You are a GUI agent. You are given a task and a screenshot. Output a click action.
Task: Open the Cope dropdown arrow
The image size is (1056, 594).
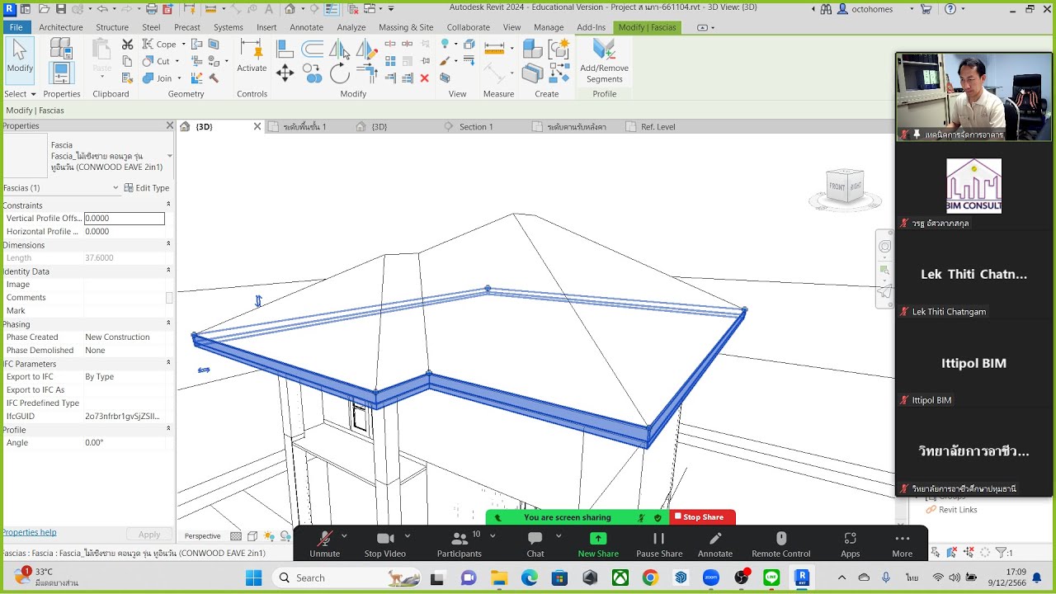tap(183, 45)
